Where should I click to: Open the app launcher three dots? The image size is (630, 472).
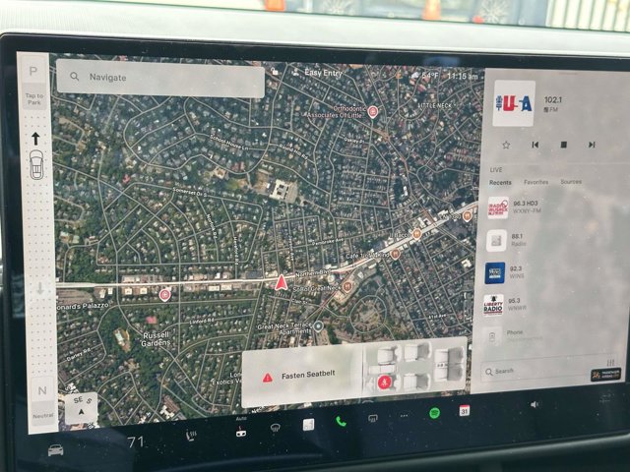(x=404, y=416)
